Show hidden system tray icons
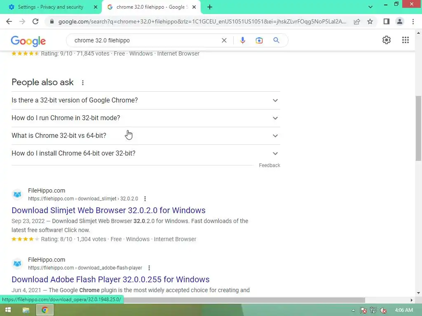Viewport: 422px width, 316px height. 353,310
